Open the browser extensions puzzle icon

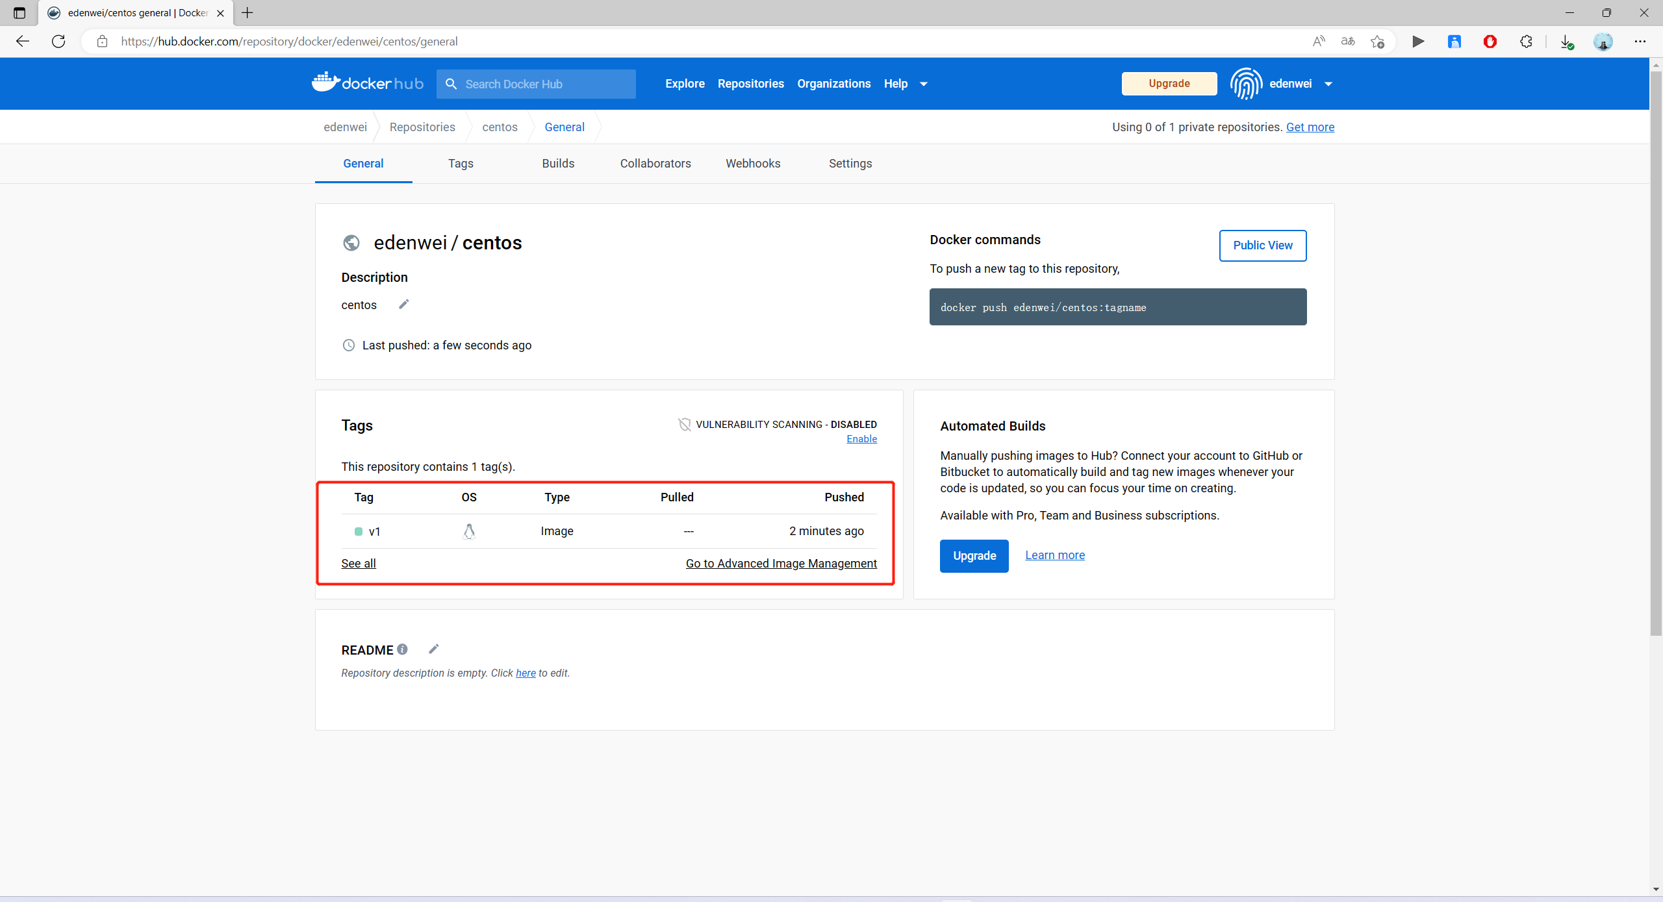(1526, 42)
